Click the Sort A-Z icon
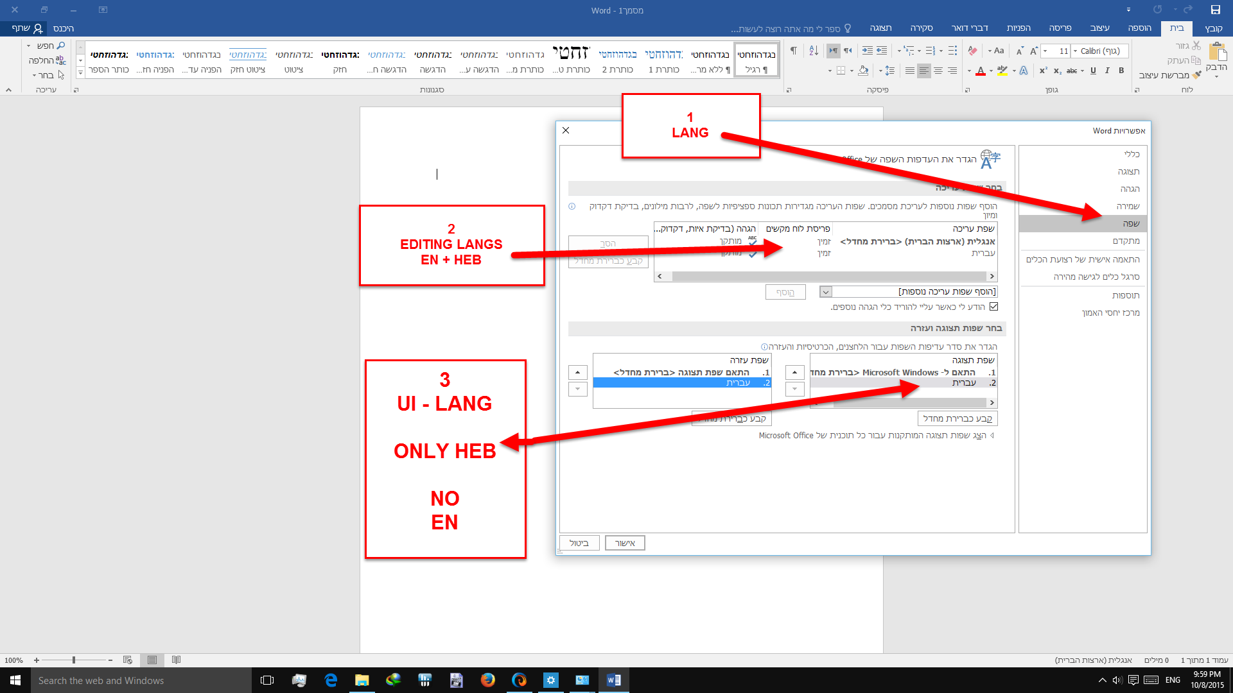Image resolution: width=1233 pixels, height=693 pixels. [x=814, y=51]
